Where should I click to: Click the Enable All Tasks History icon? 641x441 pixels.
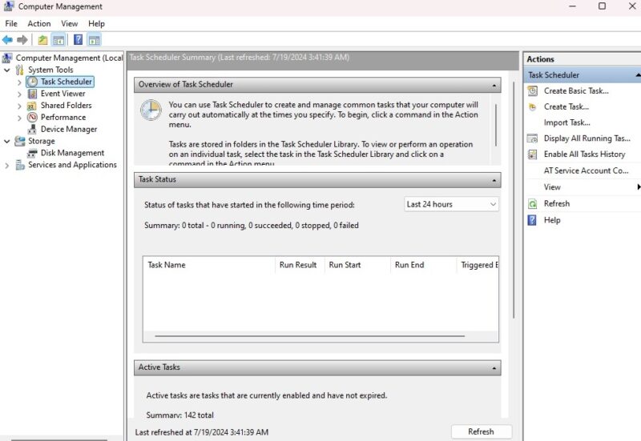[x=533, y=154]
